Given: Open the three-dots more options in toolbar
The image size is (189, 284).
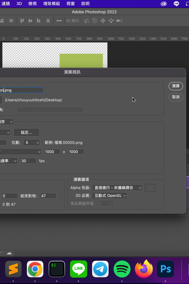Looking at the screenshot, I should point(59,21).
